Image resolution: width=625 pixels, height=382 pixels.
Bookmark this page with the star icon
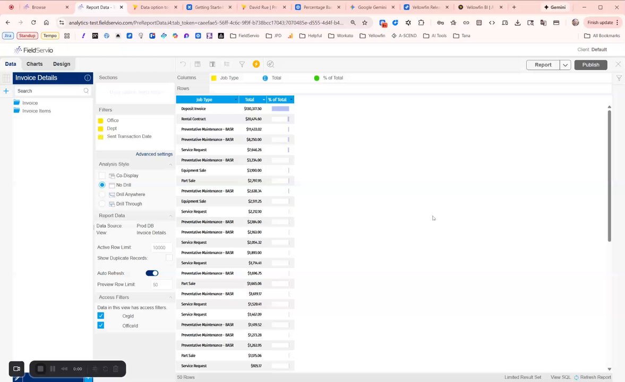[365, 23]
